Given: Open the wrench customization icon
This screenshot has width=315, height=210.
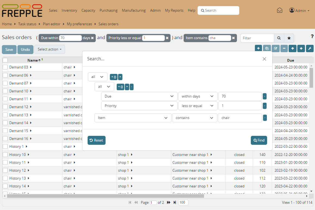Looking at the screenshot, I should point(309,48).
